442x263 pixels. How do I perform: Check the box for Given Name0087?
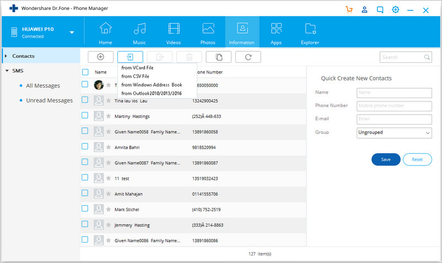tap(85, 162)
